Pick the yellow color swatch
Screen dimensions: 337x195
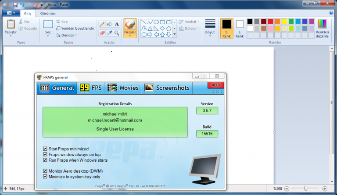tap(284, 21)
